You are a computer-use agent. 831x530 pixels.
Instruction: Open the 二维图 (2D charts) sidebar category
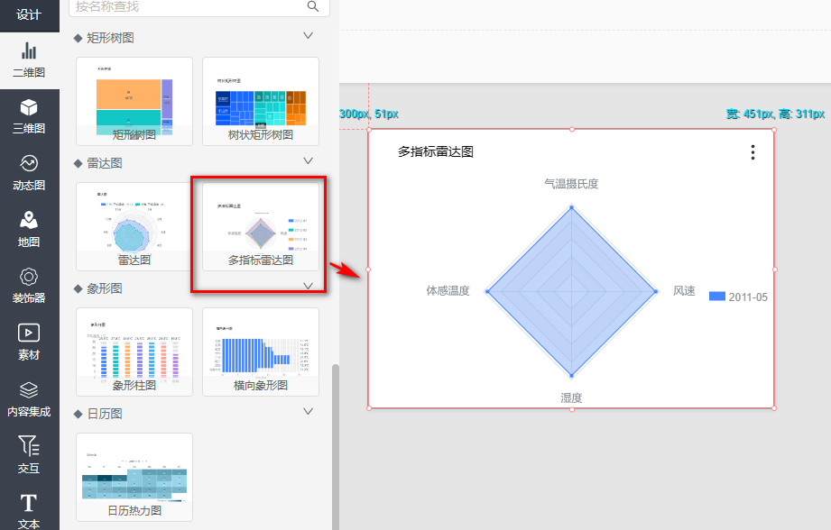pyautogui.click(x=29, y=59)
